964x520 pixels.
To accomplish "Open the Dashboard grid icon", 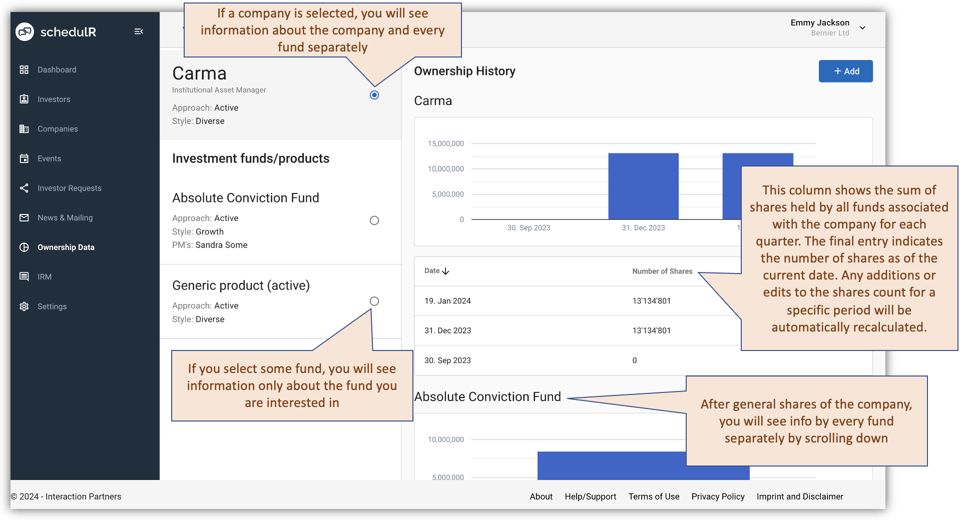I will tap(24, 69).
